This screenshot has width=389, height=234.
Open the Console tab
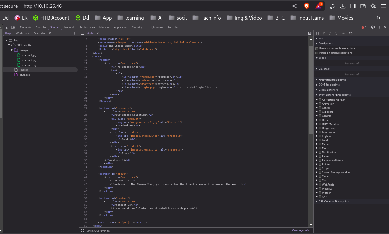[x=40, y=27]
